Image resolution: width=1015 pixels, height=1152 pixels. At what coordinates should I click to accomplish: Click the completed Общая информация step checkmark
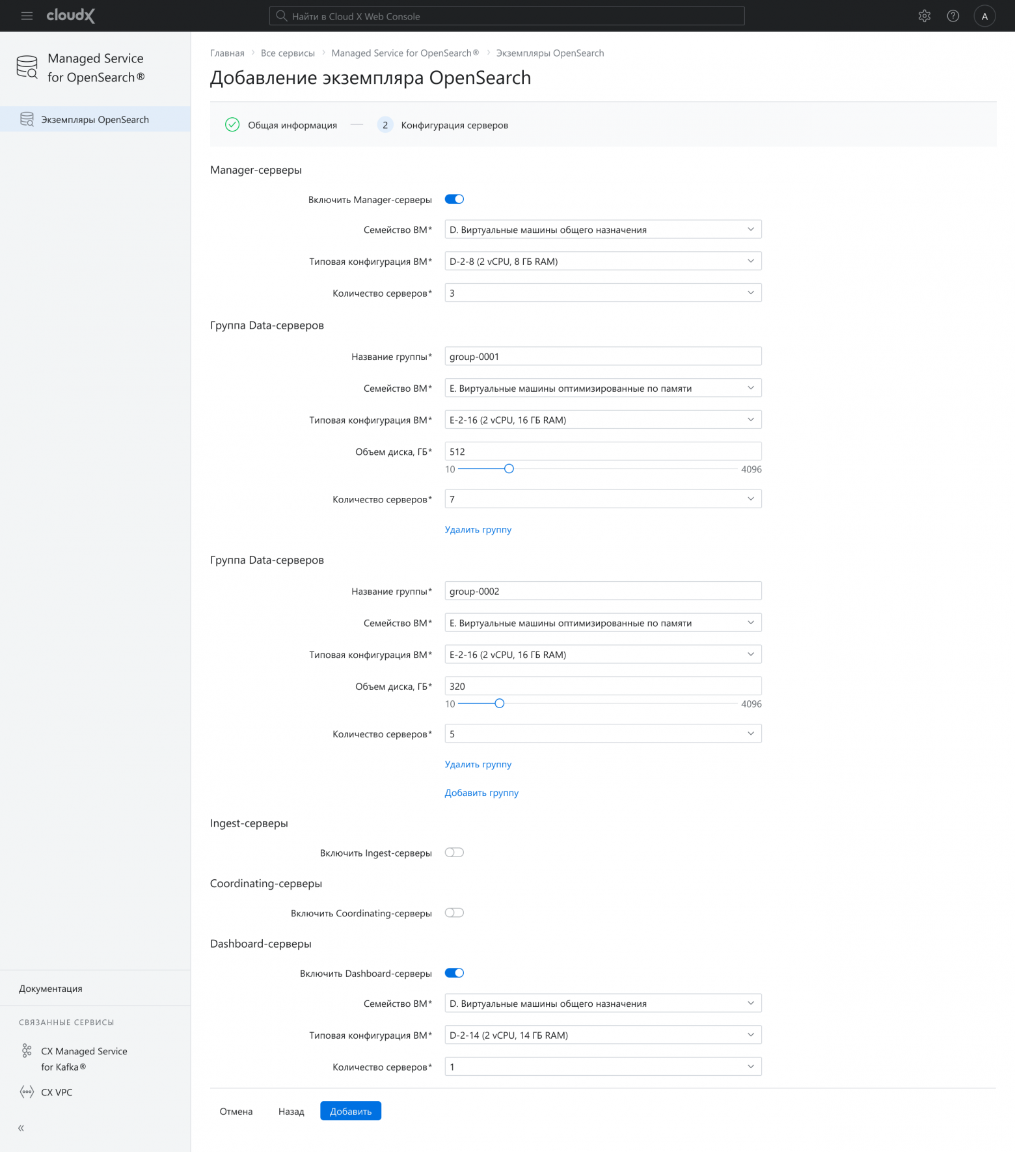[x=232, y=125]
